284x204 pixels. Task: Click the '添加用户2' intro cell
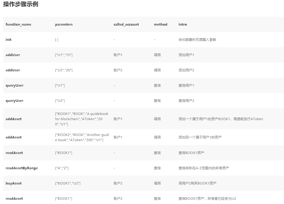click(186, 70)
